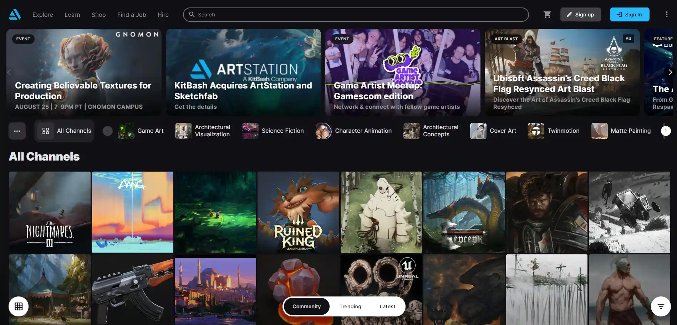
Task: Open the Cover Art channel
Action: (493, 131)
